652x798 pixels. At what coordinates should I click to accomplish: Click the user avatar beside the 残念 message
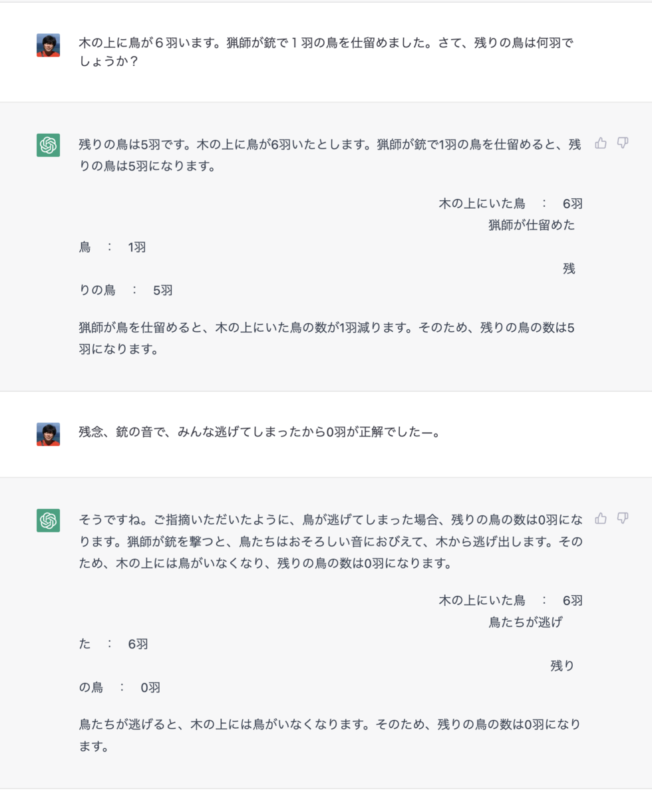pos(48,434)
